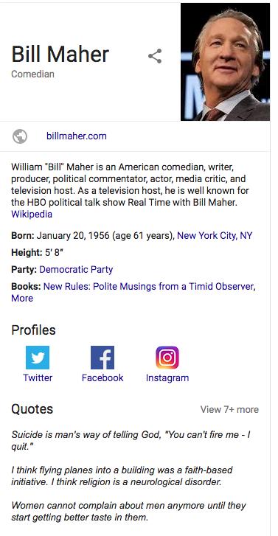278x536 pixels.
Task: Open the Wikipedia source link
Action: [32, 214]
